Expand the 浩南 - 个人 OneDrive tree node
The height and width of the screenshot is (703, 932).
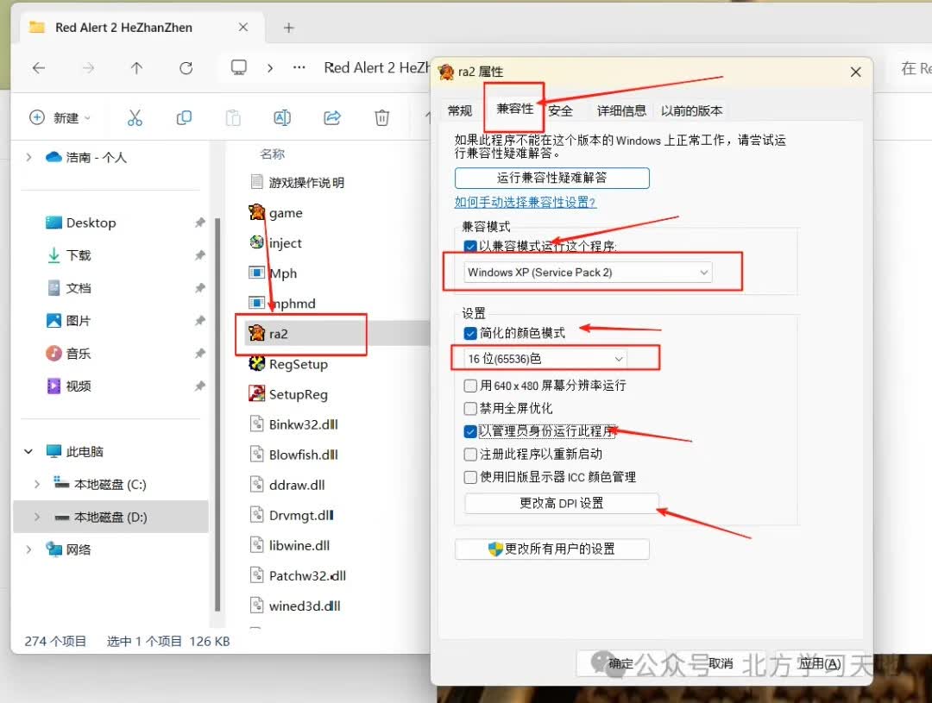[x=28, y=157]
